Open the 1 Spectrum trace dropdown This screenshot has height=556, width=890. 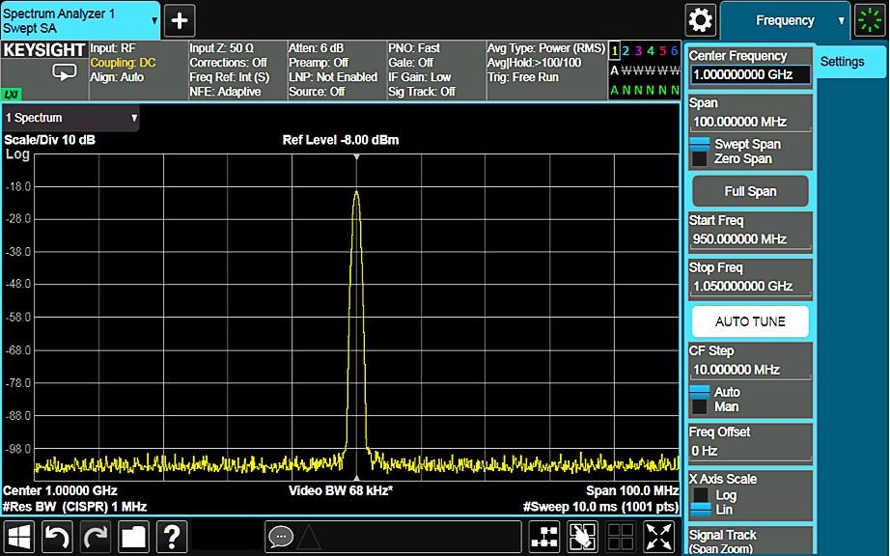pyautogui.click(x=70, y=117)
